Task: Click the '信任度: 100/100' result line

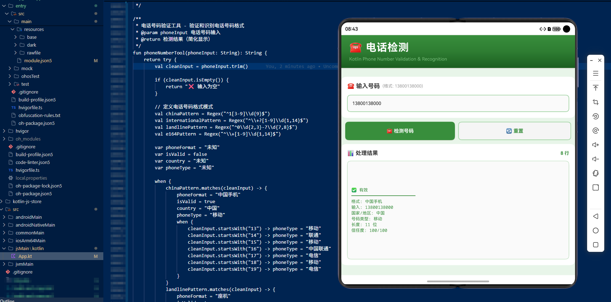Action: 369,231
